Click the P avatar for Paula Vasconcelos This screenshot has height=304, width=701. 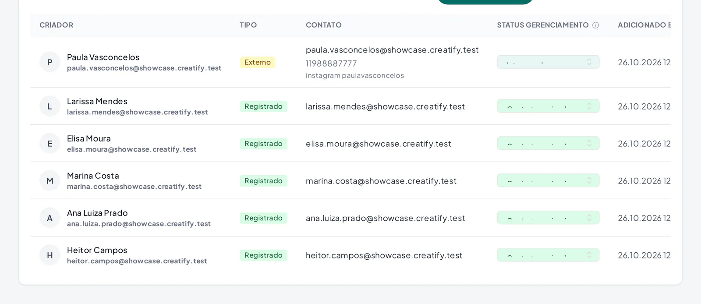[x=50, y=62]
